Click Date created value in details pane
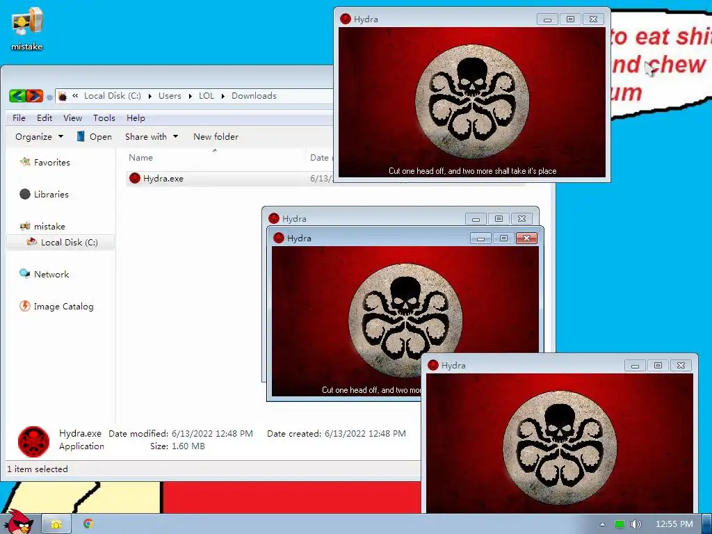The width and height of the screenshot is (712, 534). [x=365, y=434]
